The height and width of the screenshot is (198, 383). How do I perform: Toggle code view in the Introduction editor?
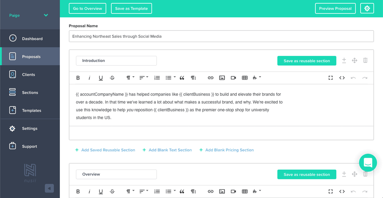[x=342, y=78]
